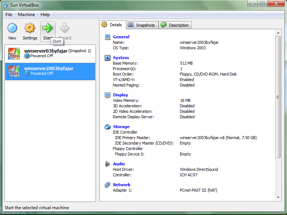The width and height of the screenshot is (287, 215).
Task: Select the winserver2003byfajar machine entry
Action: [x=50, y=72]
